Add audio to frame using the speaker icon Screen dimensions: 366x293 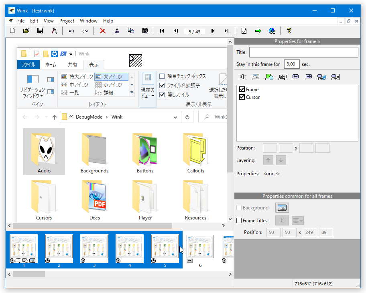pyautogui.click(x=242, y=77)
